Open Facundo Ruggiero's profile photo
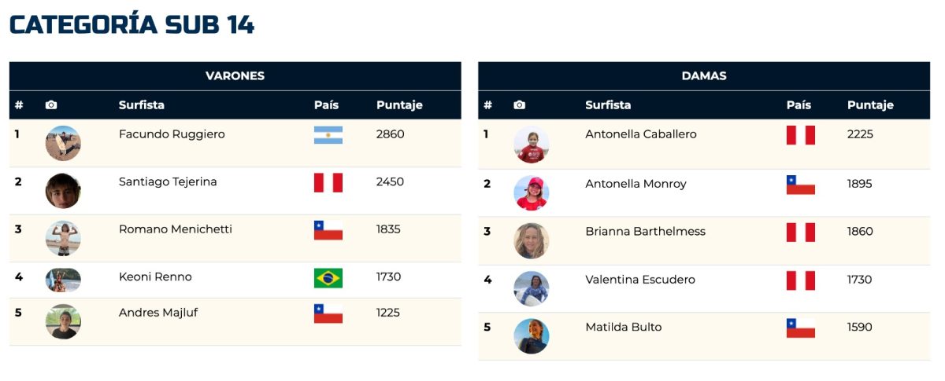 tap(63, 143)
